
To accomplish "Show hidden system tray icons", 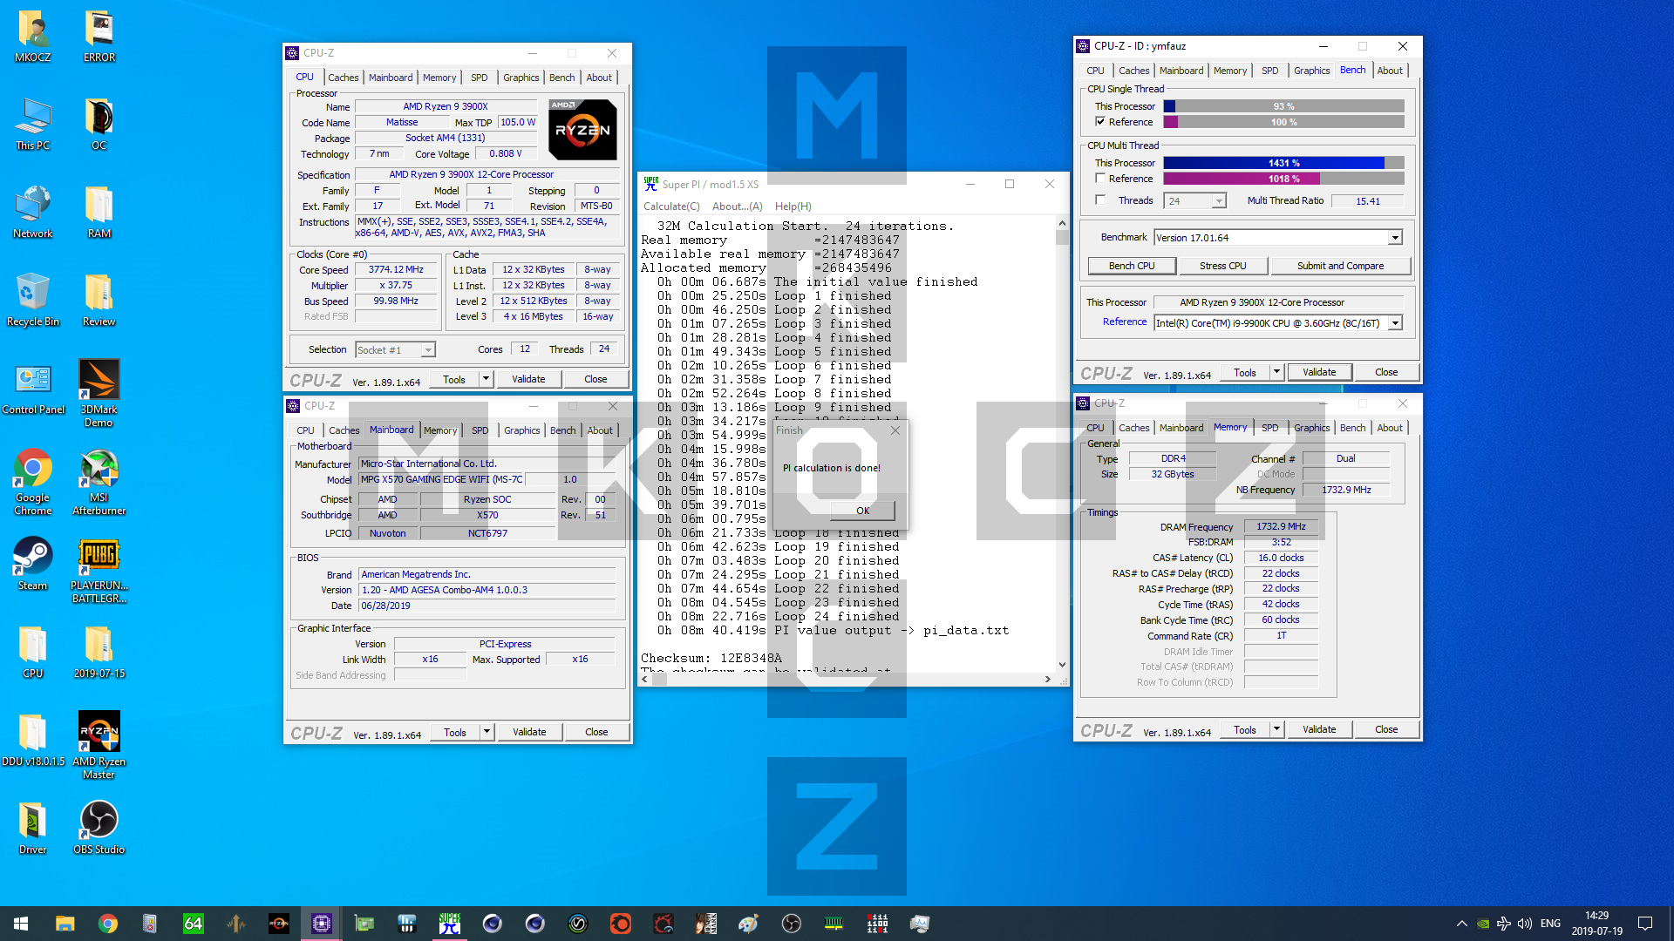I will 1462,924.
